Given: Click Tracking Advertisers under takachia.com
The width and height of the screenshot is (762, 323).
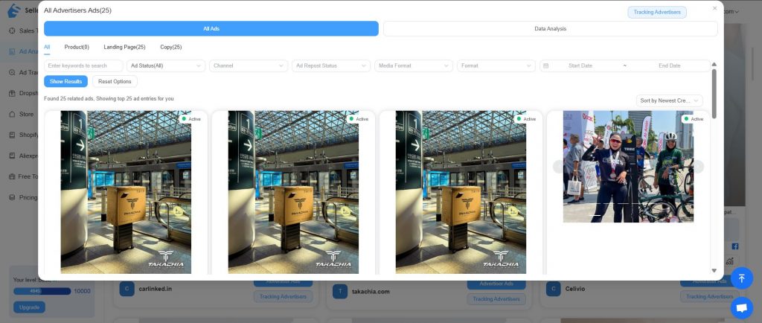Looking at the screenshot, I should pos(496,298).
